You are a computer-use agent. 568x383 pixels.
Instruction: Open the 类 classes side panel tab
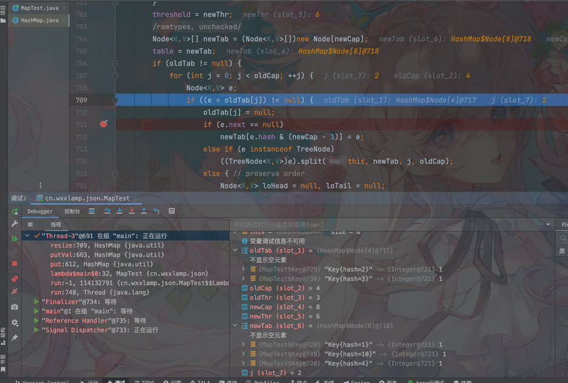[x=562, y=251]
